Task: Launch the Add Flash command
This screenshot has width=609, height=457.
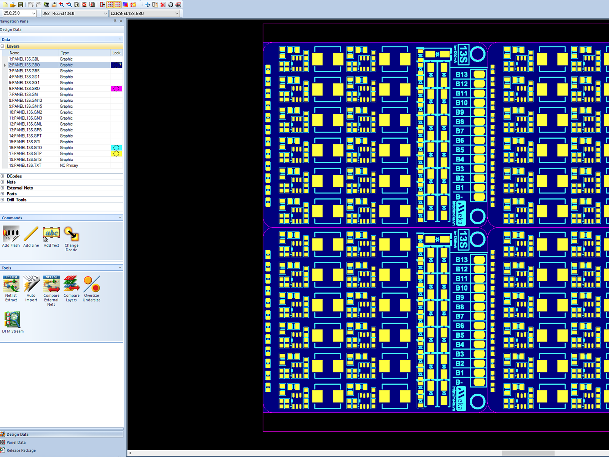Action: [11, 237]
